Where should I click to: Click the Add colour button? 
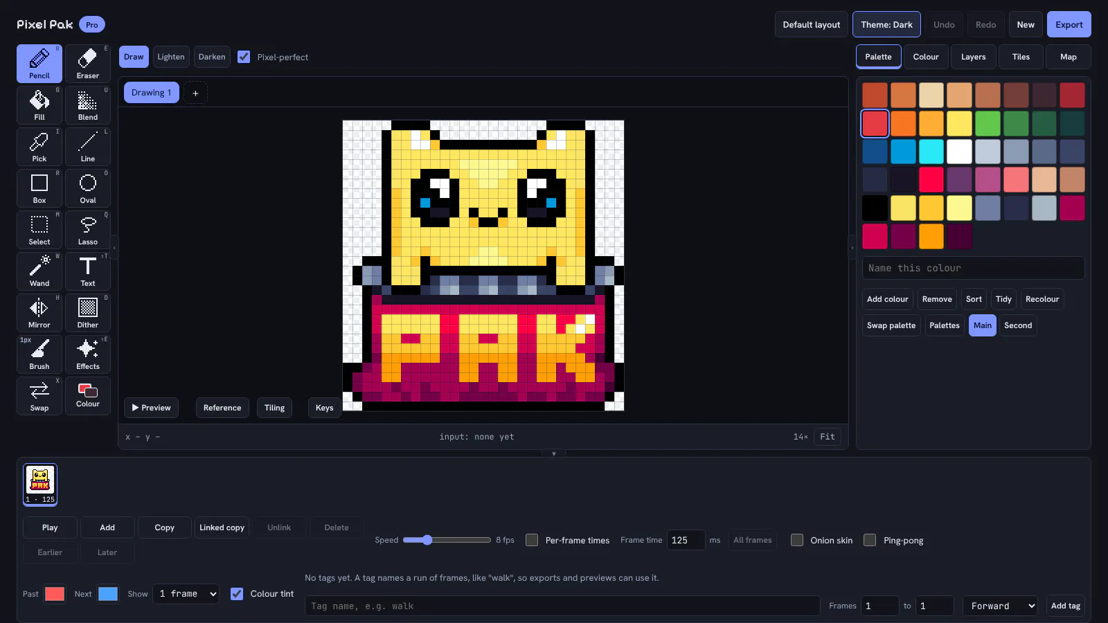click(x=888, y=299)
